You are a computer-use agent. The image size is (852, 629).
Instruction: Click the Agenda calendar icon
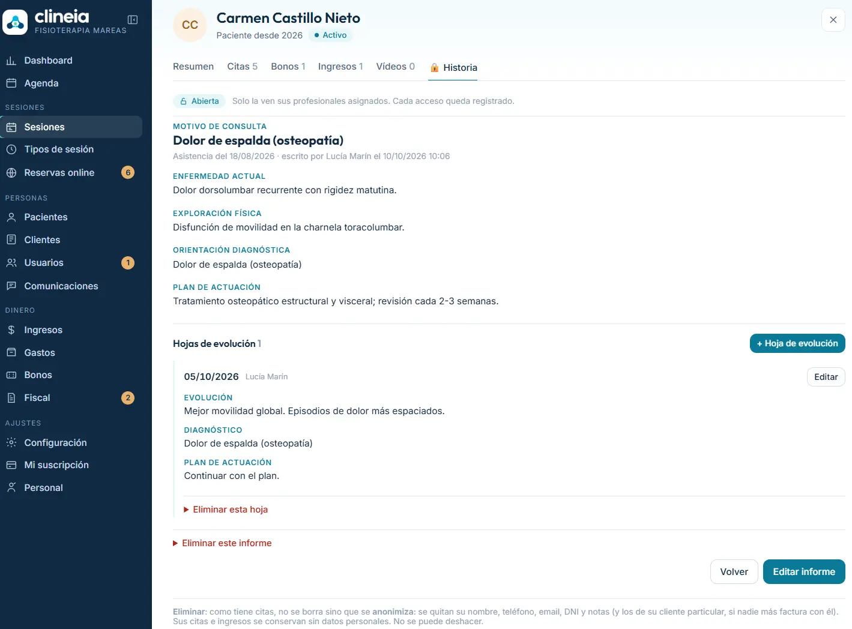pyautogui.click(x=11, y=83)
